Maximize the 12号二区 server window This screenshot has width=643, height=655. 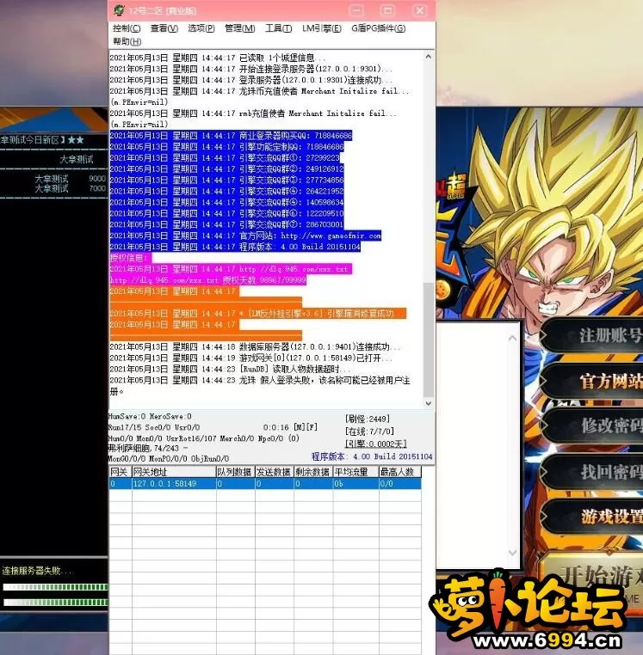coord(388,10)
